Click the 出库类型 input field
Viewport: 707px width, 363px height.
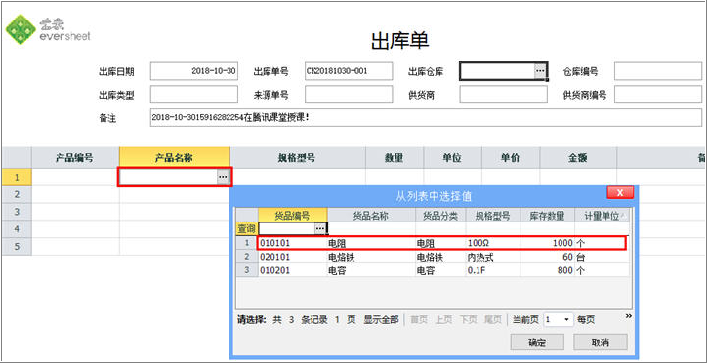pos(194,95)
